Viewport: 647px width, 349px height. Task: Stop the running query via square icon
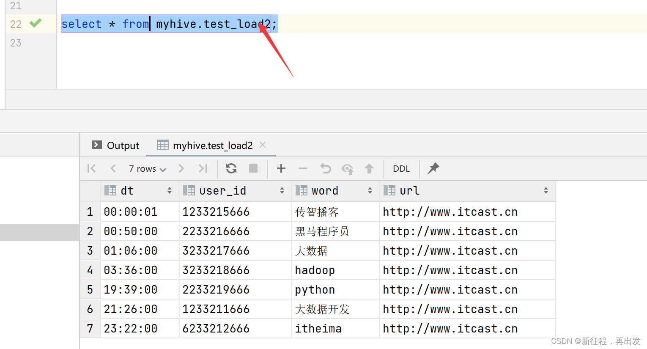tap(253, 168)
